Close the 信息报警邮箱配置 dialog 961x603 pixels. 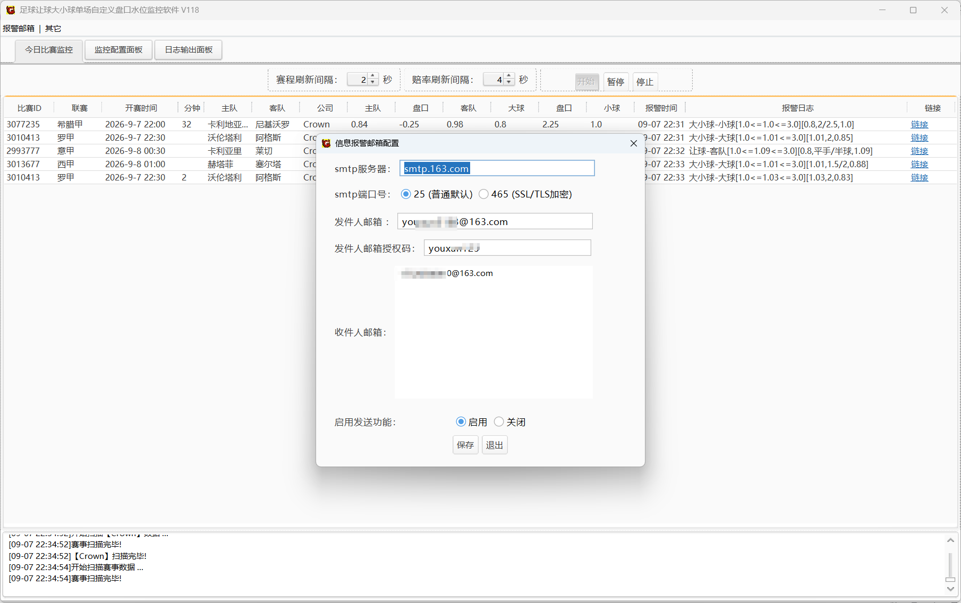(633, 143)
